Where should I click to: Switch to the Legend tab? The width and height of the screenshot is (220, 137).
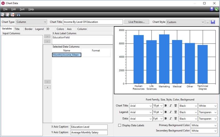(39, 29)
